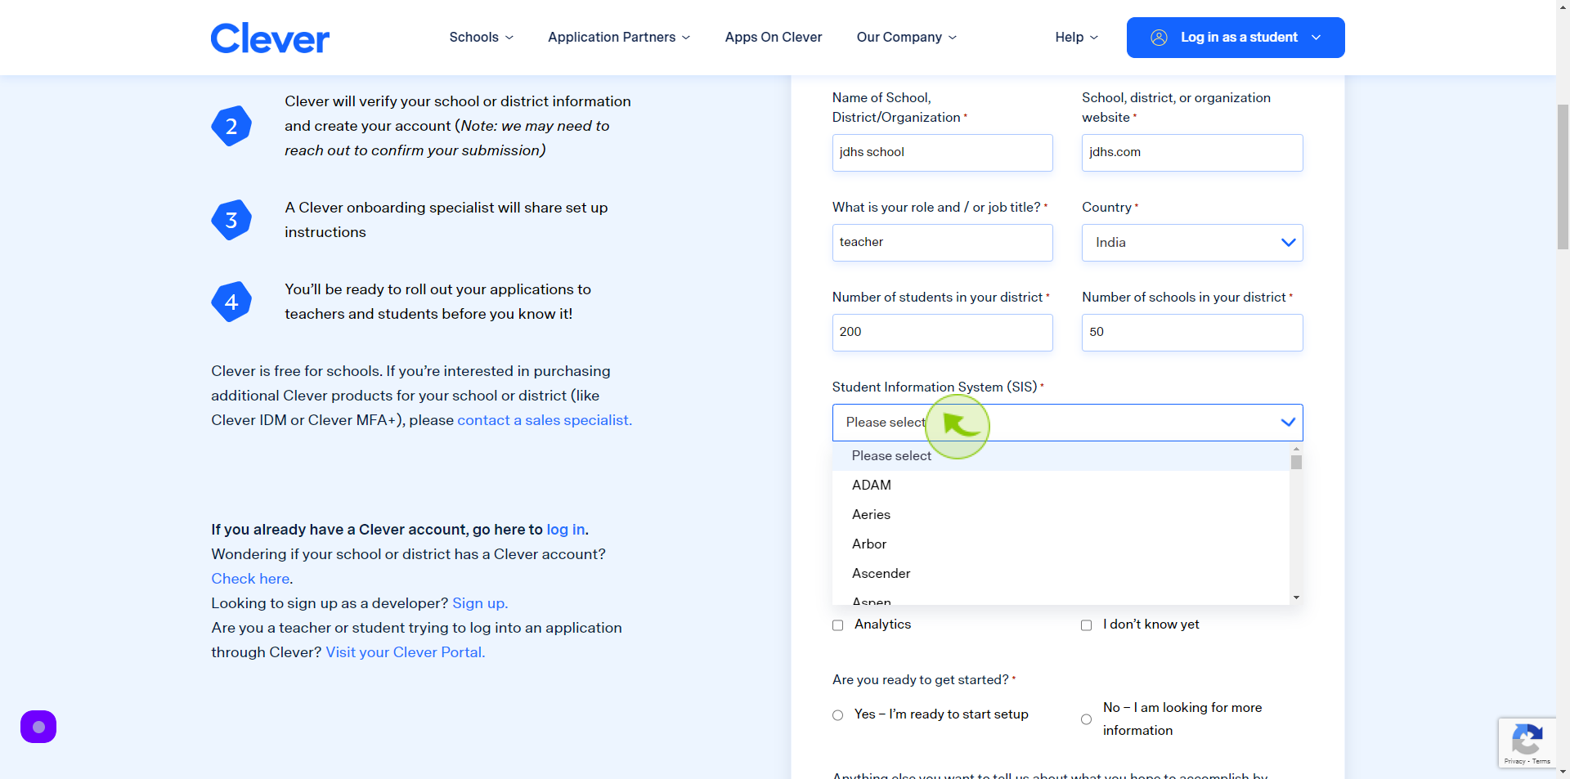
Task: Click the reCAPTCHA Privacy link
Action: pos(1514,761)
